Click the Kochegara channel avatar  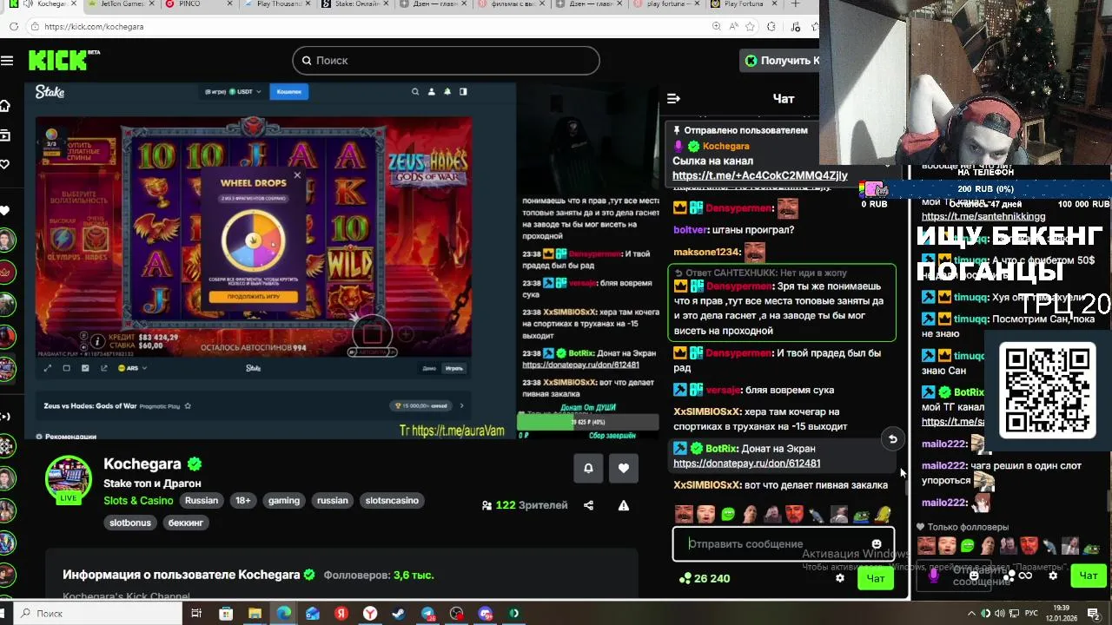click(69, 479)
